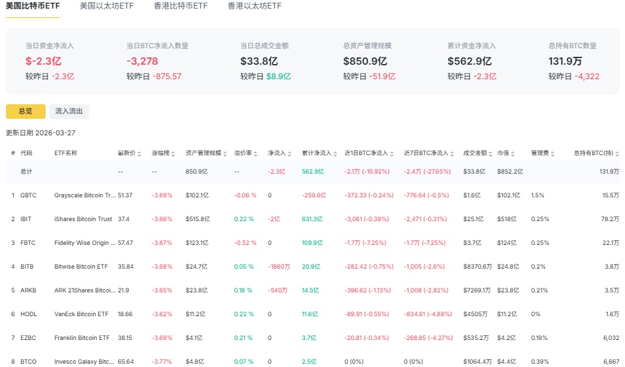The image size is (625, 367).
Task: Sort by 最新价 column arrows
Action: [139, 154]
